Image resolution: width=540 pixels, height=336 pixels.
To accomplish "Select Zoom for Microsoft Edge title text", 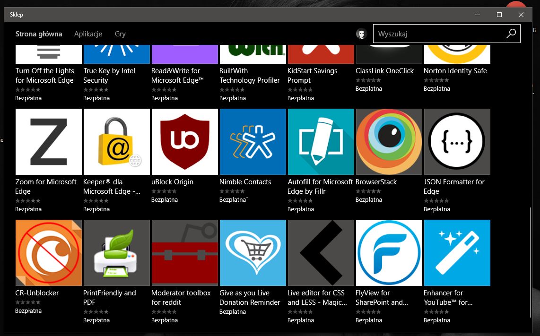I will (x=46, y=187).
